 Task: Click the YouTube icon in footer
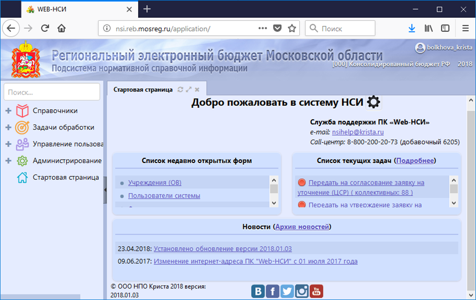(316, 291)
